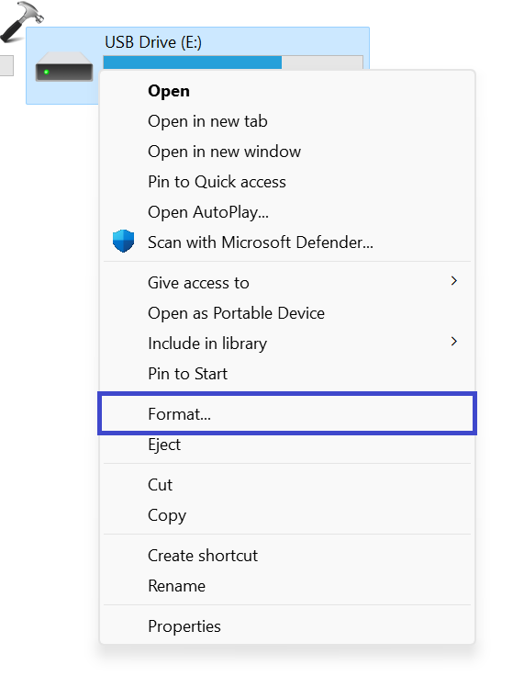This screenshot has width=524, height=676.
Task: Select Pin to Quick access
Action: 287,182
